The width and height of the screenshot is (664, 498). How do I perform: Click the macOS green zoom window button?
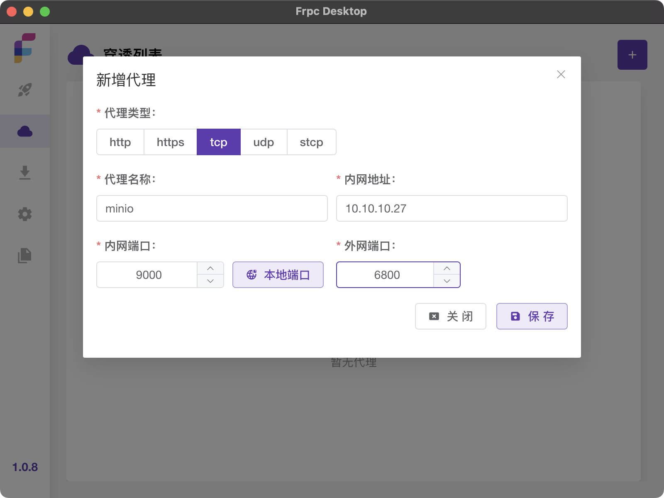point(45,12)
